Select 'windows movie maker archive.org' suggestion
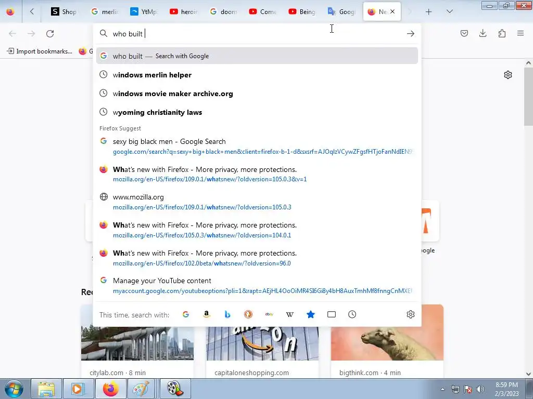Screen dimensions: 533x399 [257, 94]
